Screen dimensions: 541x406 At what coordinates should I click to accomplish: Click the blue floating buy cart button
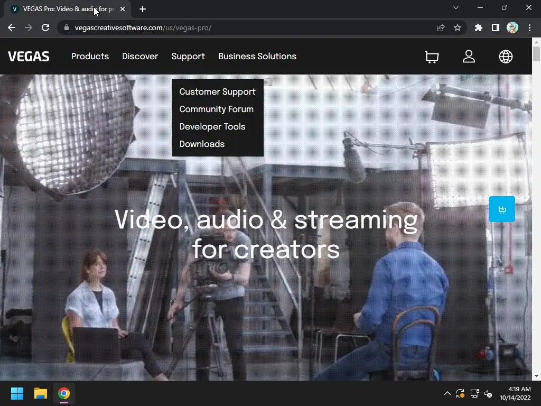pos(502,209)
